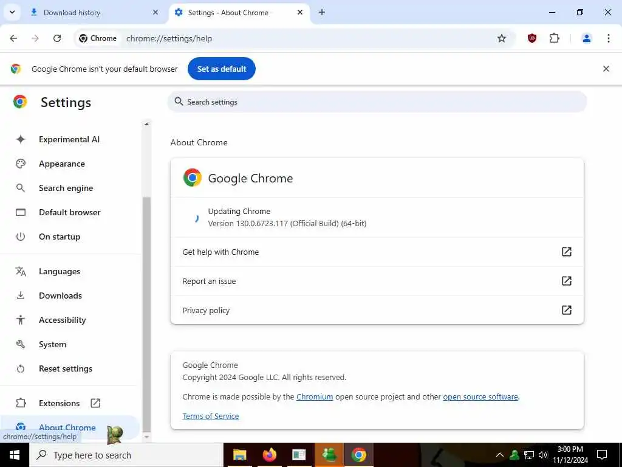This screenshot has height=467, width=622.
Task: Open the Windows Start menu
Action: (15, 455)
